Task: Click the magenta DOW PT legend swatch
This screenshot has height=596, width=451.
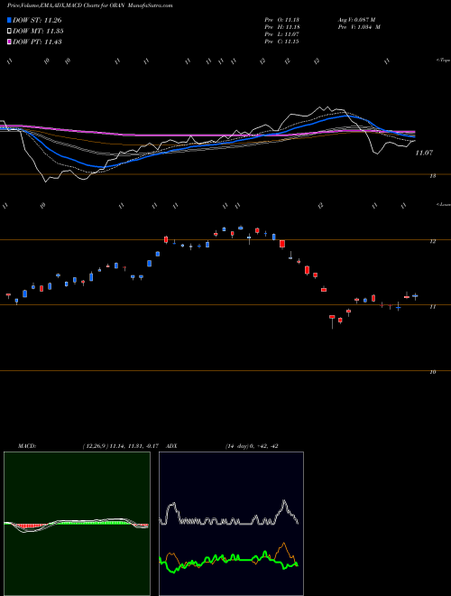Action: click(x=9, y=42)
